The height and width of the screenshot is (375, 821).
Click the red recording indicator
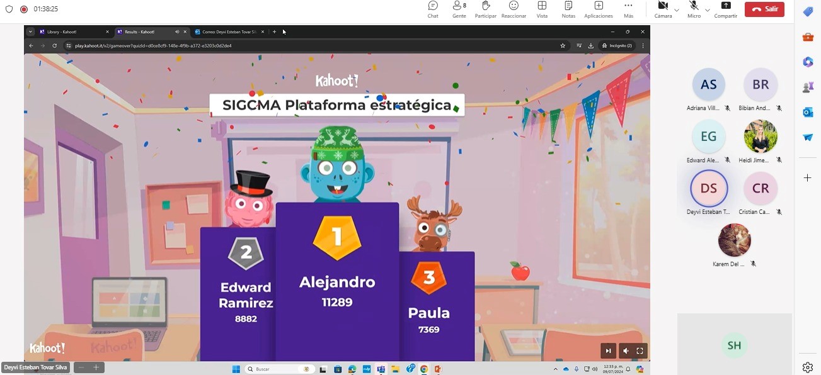click(24, 9)
